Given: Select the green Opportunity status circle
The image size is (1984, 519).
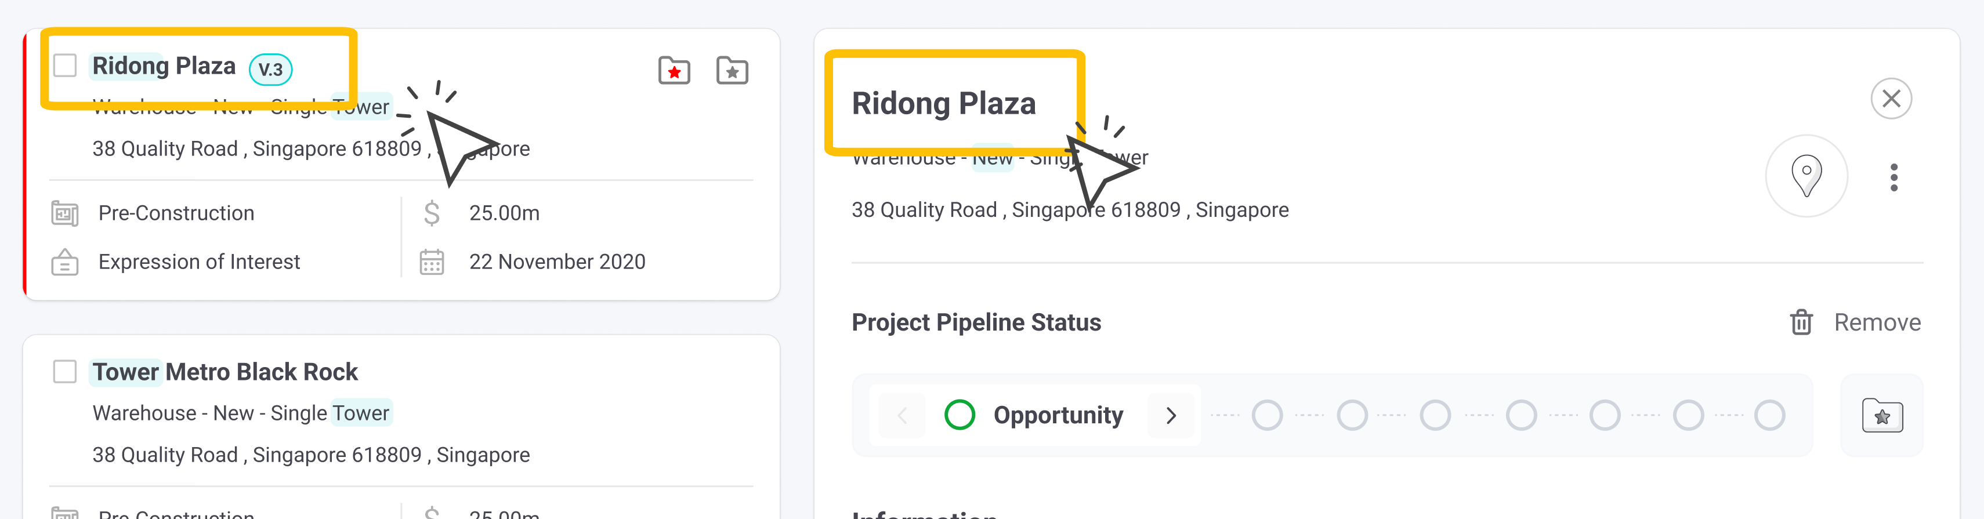Looking at the screenshot, I should [959, 415].
